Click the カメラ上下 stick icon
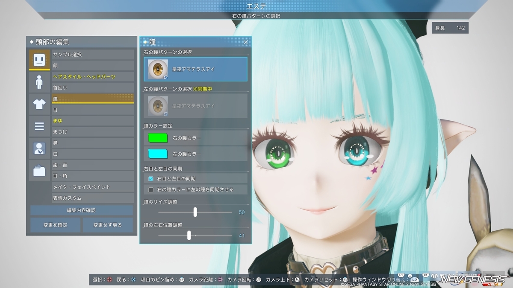Viewport: 513px width, 288px height. (297, 279)
